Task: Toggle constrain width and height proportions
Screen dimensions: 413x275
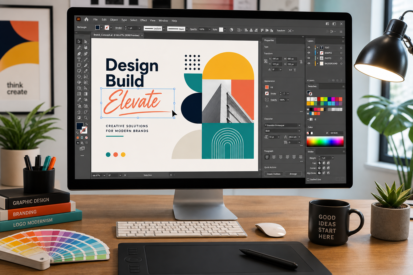Action: pos(301,62)
